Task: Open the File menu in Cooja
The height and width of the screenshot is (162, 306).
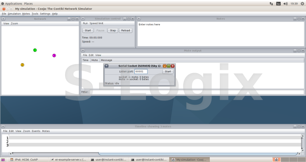Action: [4, 14]
